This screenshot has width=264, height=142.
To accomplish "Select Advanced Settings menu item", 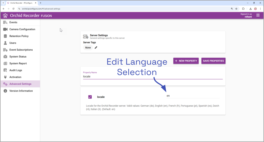I will tap(20, 84).
